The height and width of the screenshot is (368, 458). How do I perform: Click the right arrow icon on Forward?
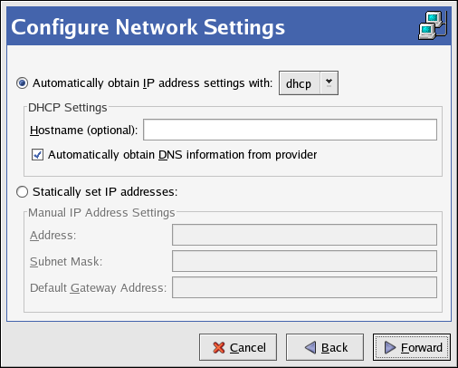tap(390, 347)
